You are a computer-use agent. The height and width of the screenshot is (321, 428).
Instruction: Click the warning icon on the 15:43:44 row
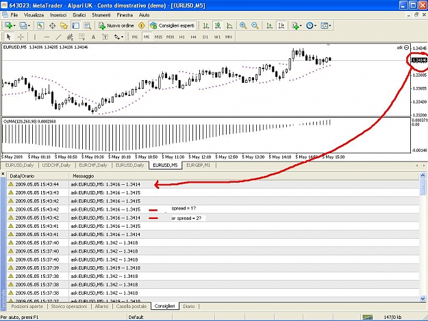pos(11,184)
